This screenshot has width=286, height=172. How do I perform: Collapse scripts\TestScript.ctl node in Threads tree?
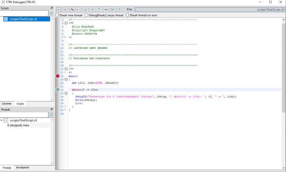[2, 120]
